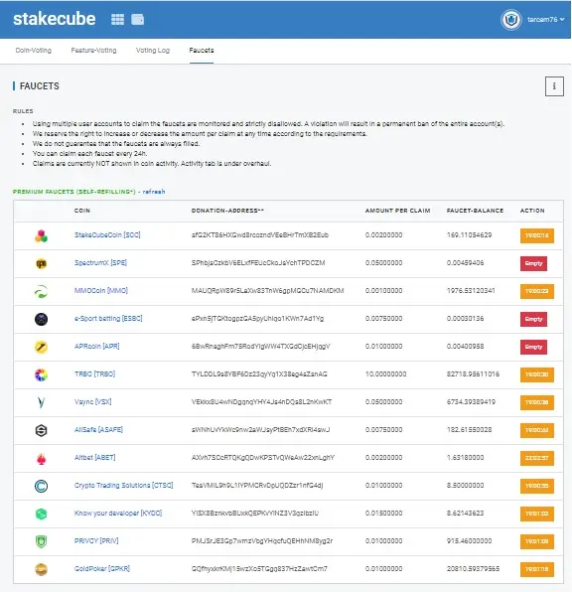Viewport: 572px width, 592px height.
Task: Click the orange timer button for MMOCoin
Action: point(536,291)
